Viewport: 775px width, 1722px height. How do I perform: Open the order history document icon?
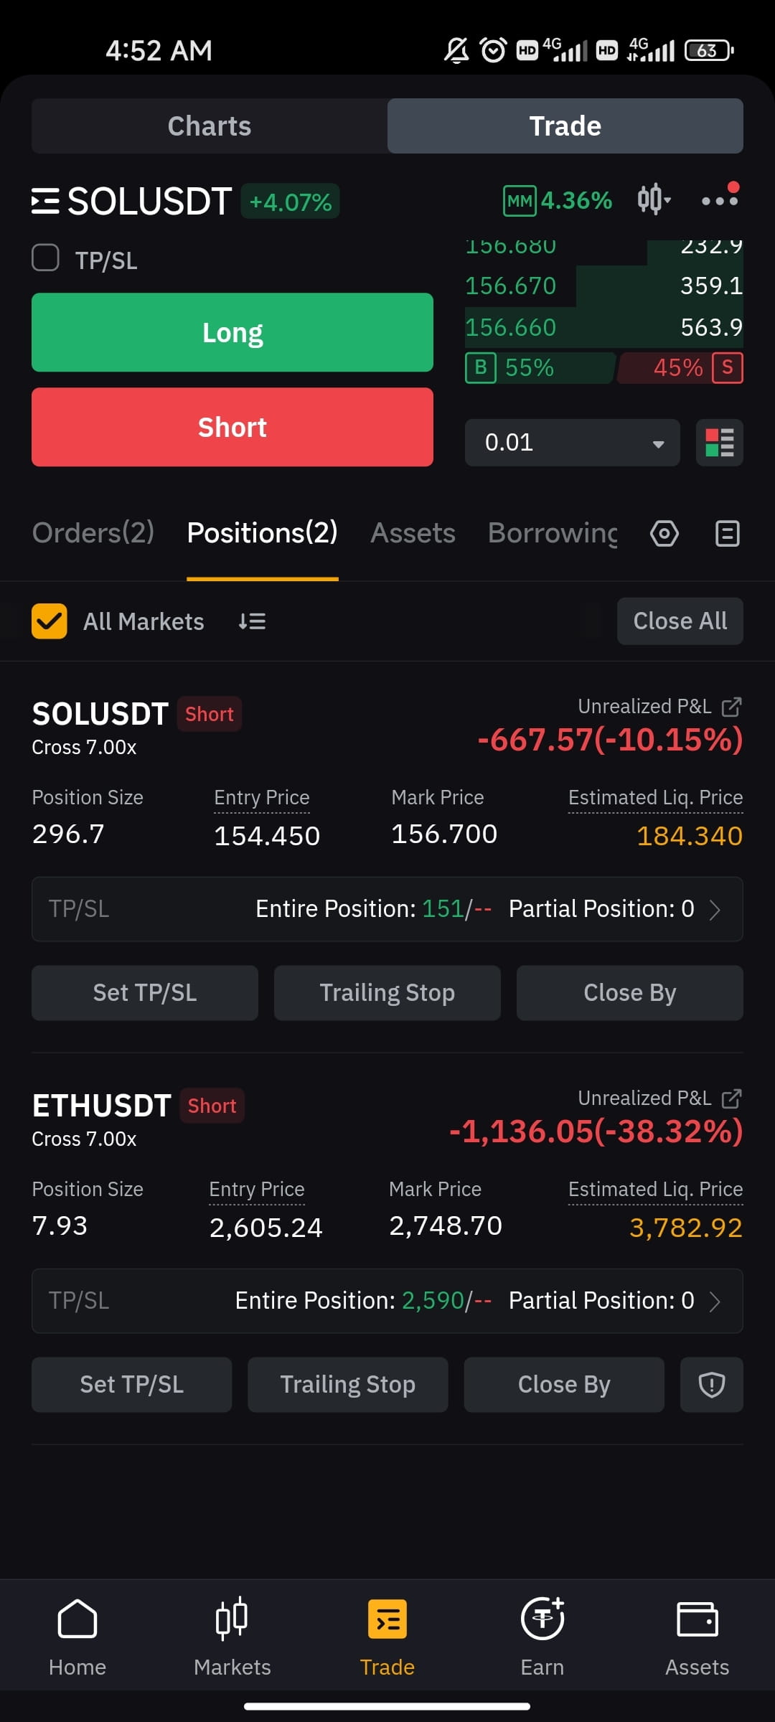[728, 534]
